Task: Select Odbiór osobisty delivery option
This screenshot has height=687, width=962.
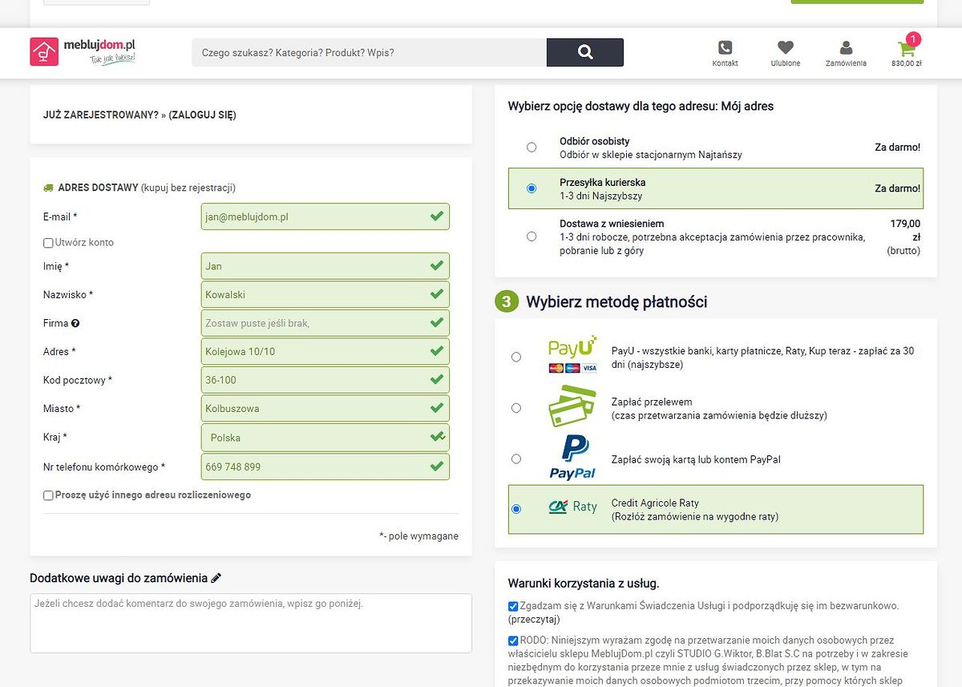Action: pyautogui.click(x=532, y=148)
